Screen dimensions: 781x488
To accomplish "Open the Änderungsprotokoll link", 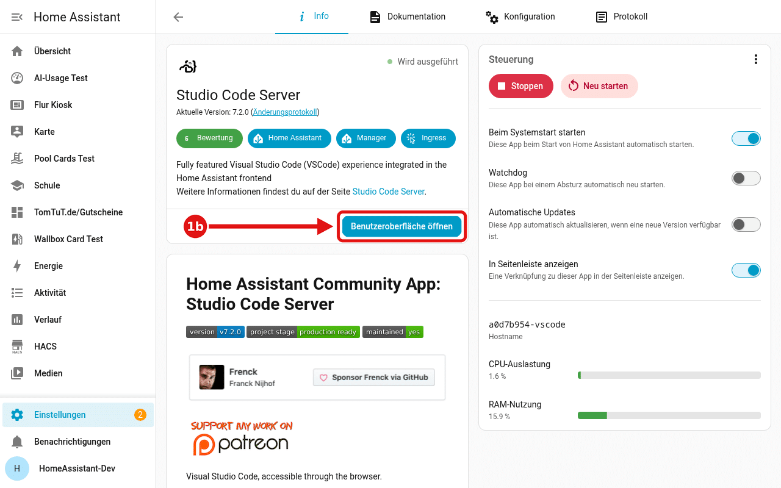I will [285, 112].
